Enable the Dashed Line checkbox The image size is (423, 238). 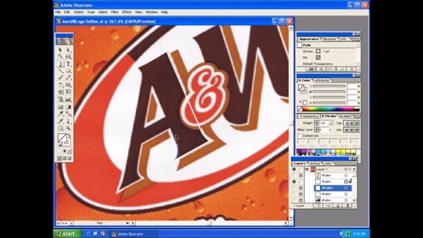[299, 136]
